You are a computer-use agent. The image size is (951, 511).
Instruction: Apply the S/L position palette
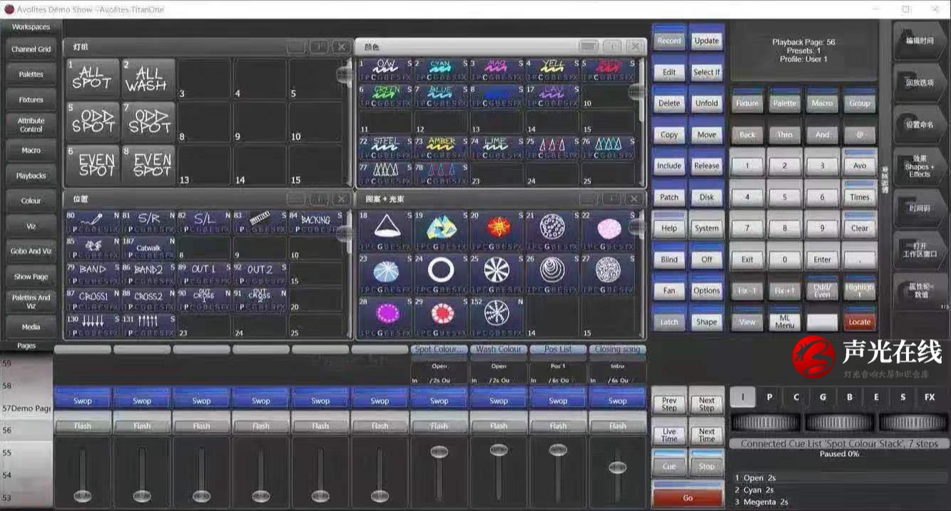coord(204,223)
